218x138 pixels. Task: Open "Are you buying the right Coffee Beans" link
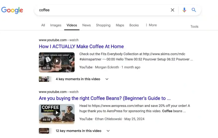pyautogui.click(x=105, y=98)
